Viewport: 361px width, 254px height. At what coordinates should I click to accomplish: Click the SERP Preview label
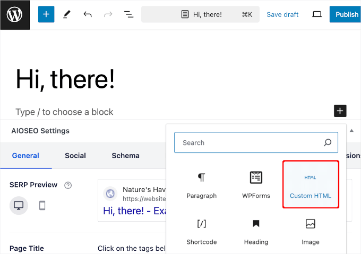(x=33, y=185)
